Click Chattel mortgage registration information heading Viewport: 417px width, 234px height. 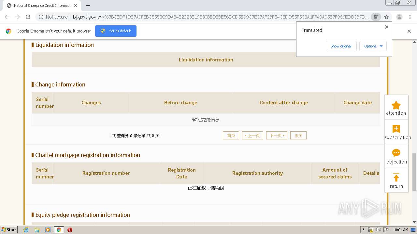point(88,155)
